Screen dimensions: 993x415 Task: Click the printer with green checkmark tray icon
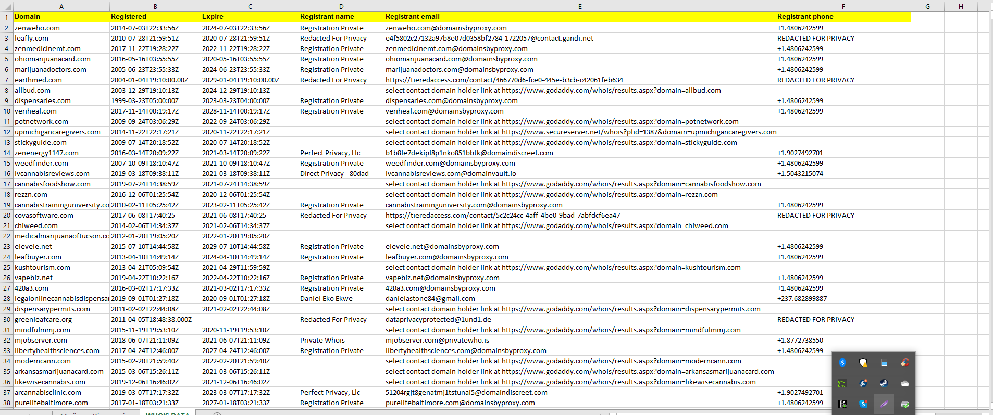click(905, 404)
